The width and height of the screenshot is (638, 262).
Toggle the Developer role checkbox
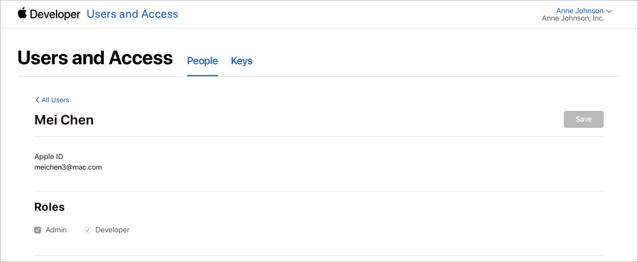click(x=88, y=230)
